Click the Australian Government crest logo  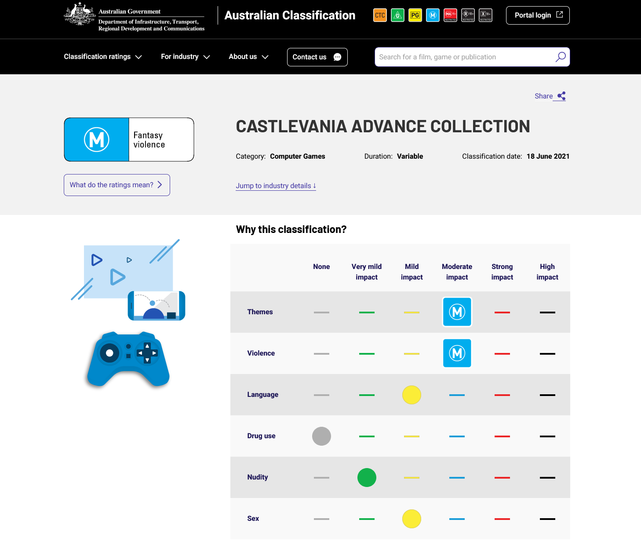(80, 15)
